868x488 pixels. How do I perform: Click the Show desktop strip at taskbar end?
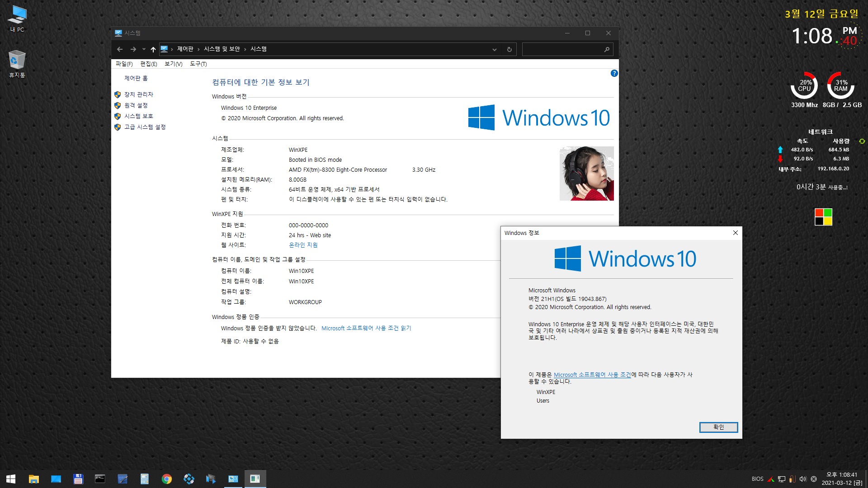tap(866, 479)
